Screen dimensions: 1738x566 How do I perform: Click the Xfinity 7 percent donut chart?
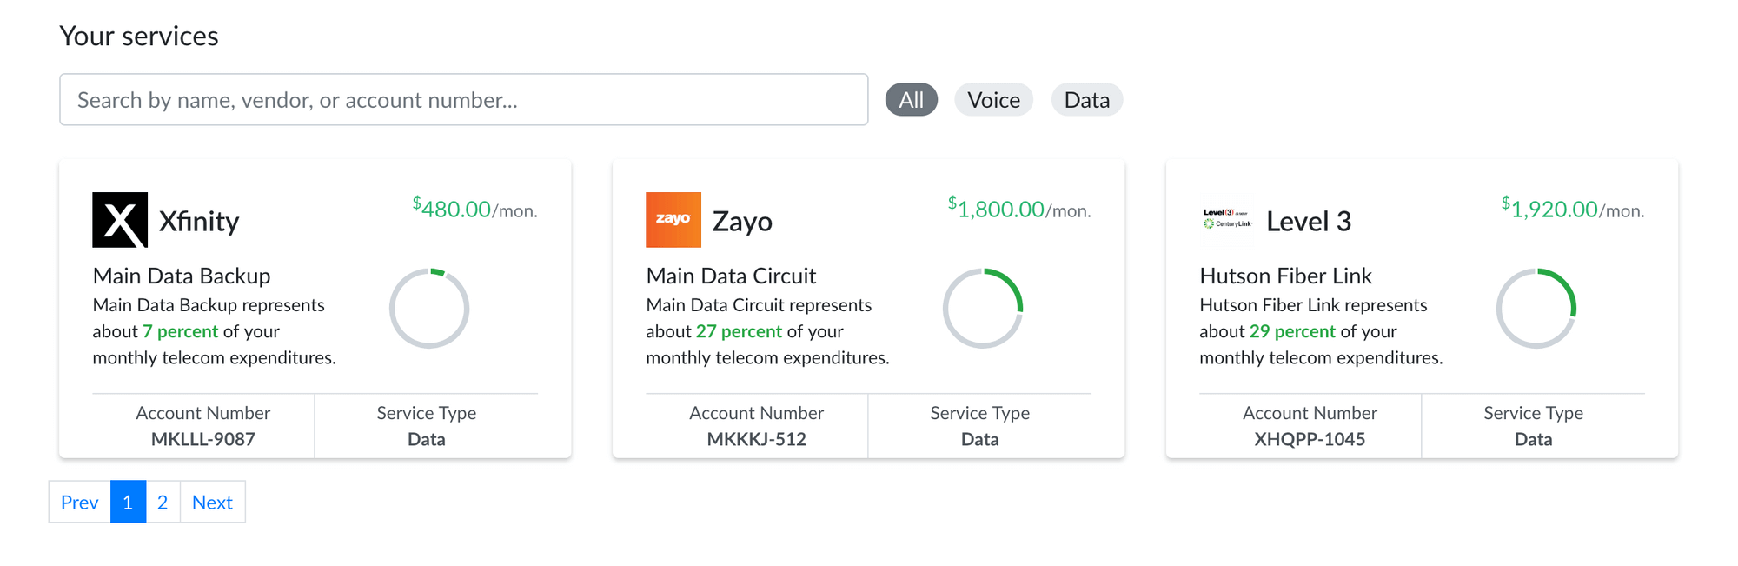click(x=429, y=309)
